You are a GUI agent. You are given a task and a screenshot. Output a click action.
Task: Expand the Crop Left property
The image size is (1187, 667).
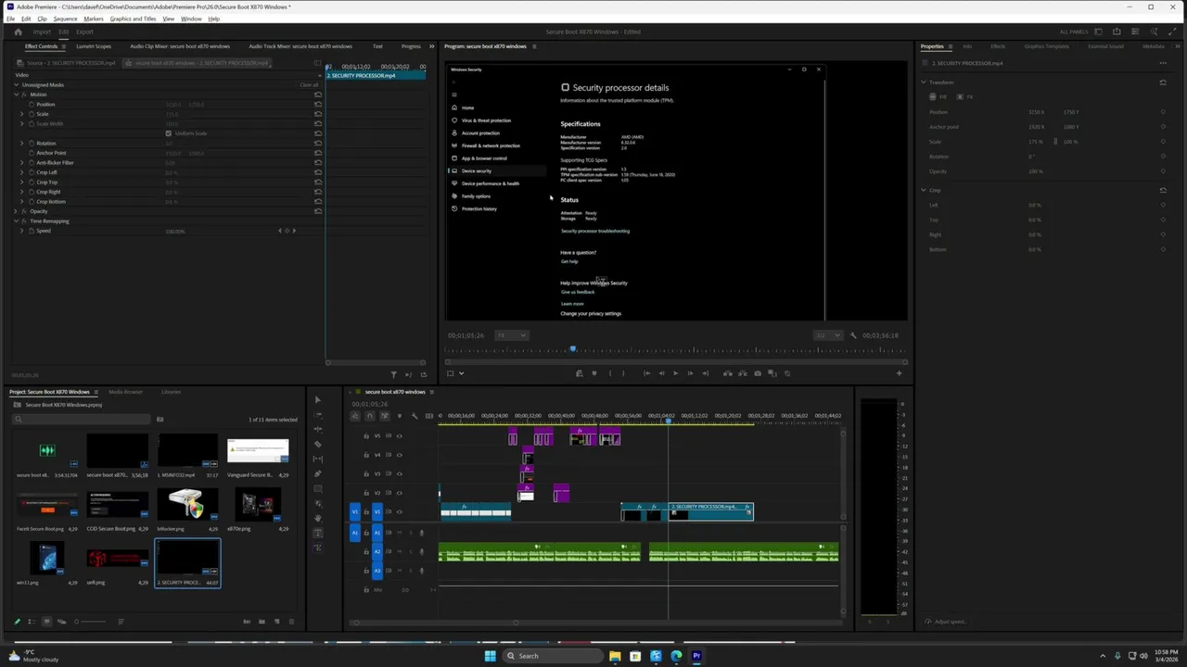click(x=22, y=172)
